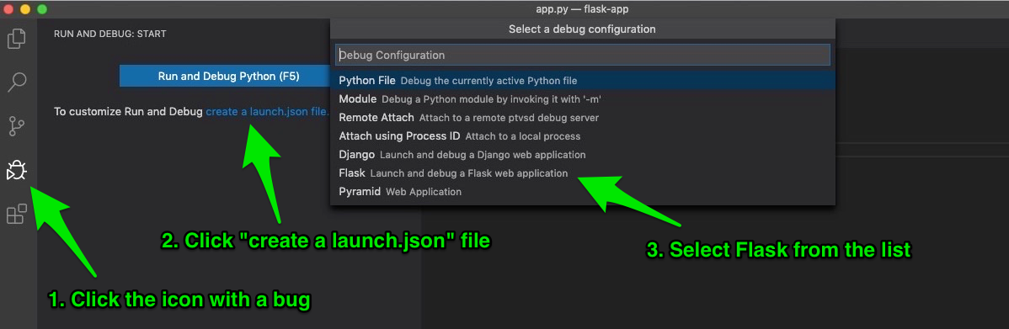Open the Search magnifier in activity bar
The height and width of the screenshot is (329, 1009).
coord(17,82)
